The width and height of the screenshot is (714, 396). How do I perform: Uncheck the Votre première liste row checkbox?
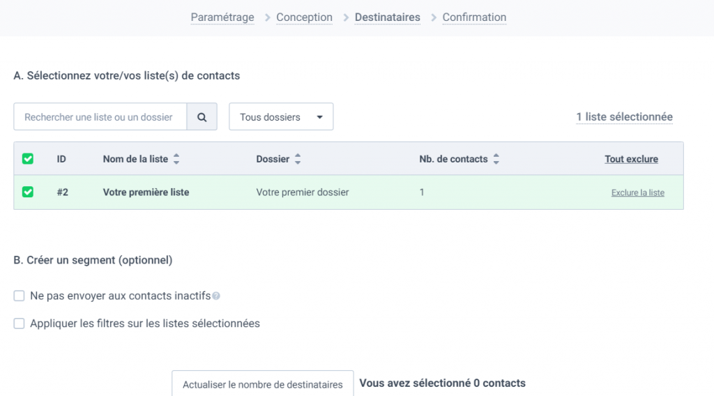28,192
